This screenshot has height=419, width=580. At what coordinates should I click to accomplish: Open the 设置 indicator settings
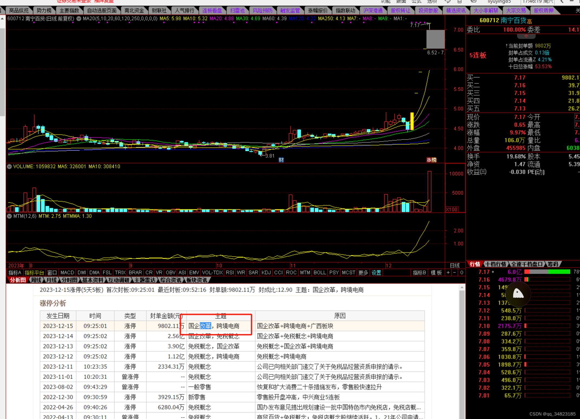[376, 273]
